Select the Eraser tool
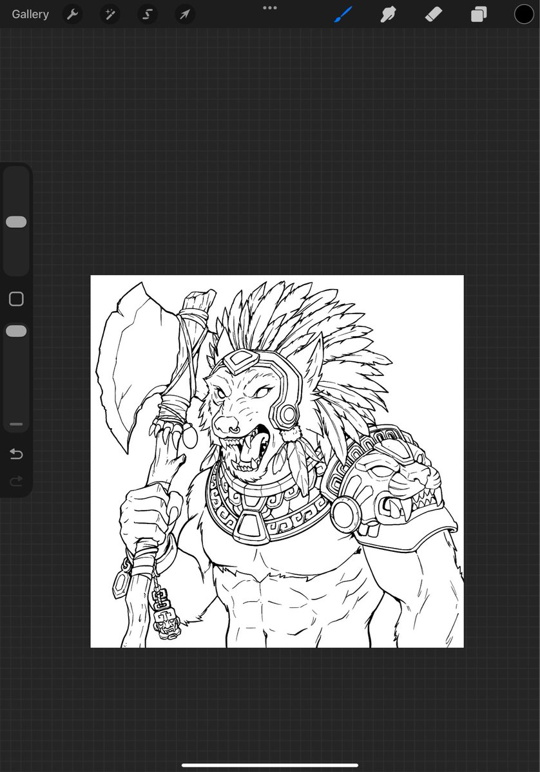The image size is (540, 772). click(434, 14)
